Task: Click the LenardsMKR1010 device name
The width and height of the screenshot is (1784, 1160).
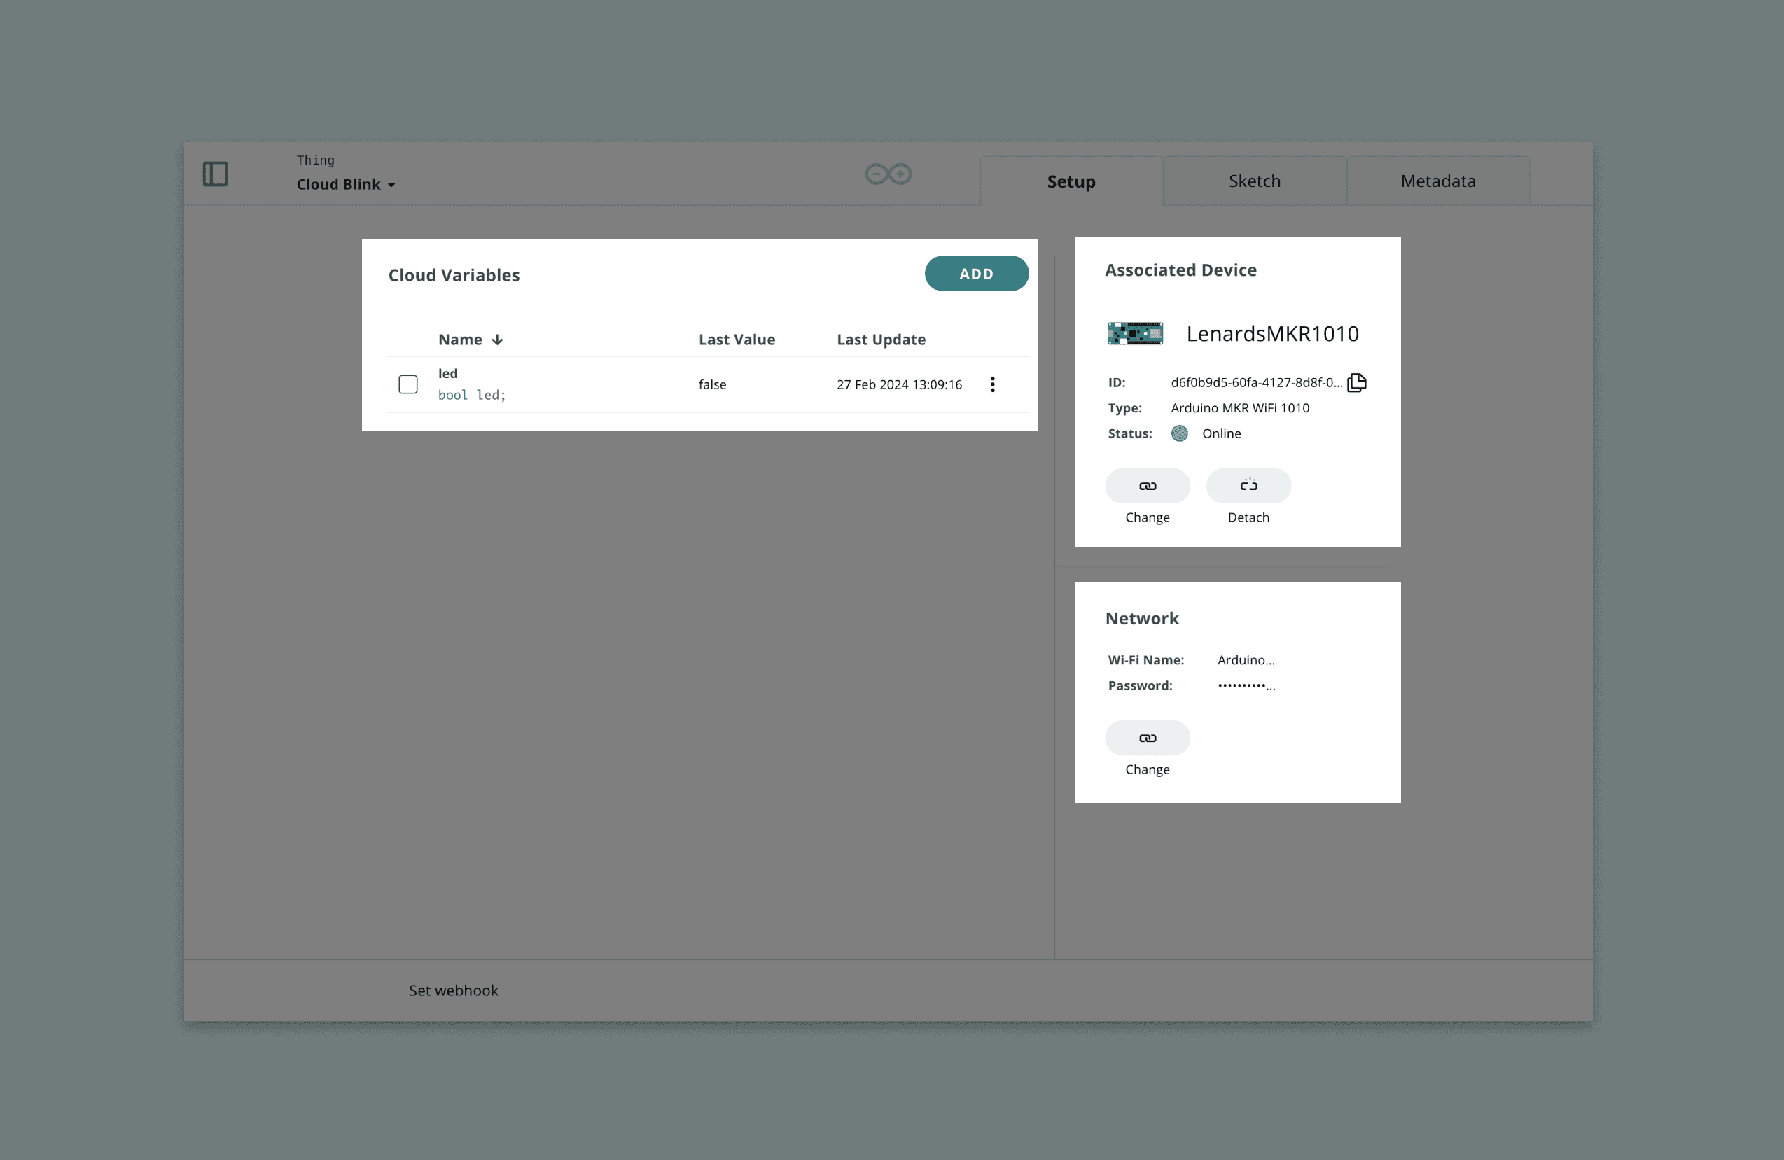Action: tap(1272, 333)
